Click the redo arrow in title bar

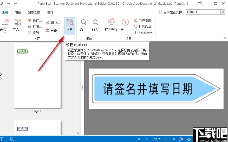point(15,4)
